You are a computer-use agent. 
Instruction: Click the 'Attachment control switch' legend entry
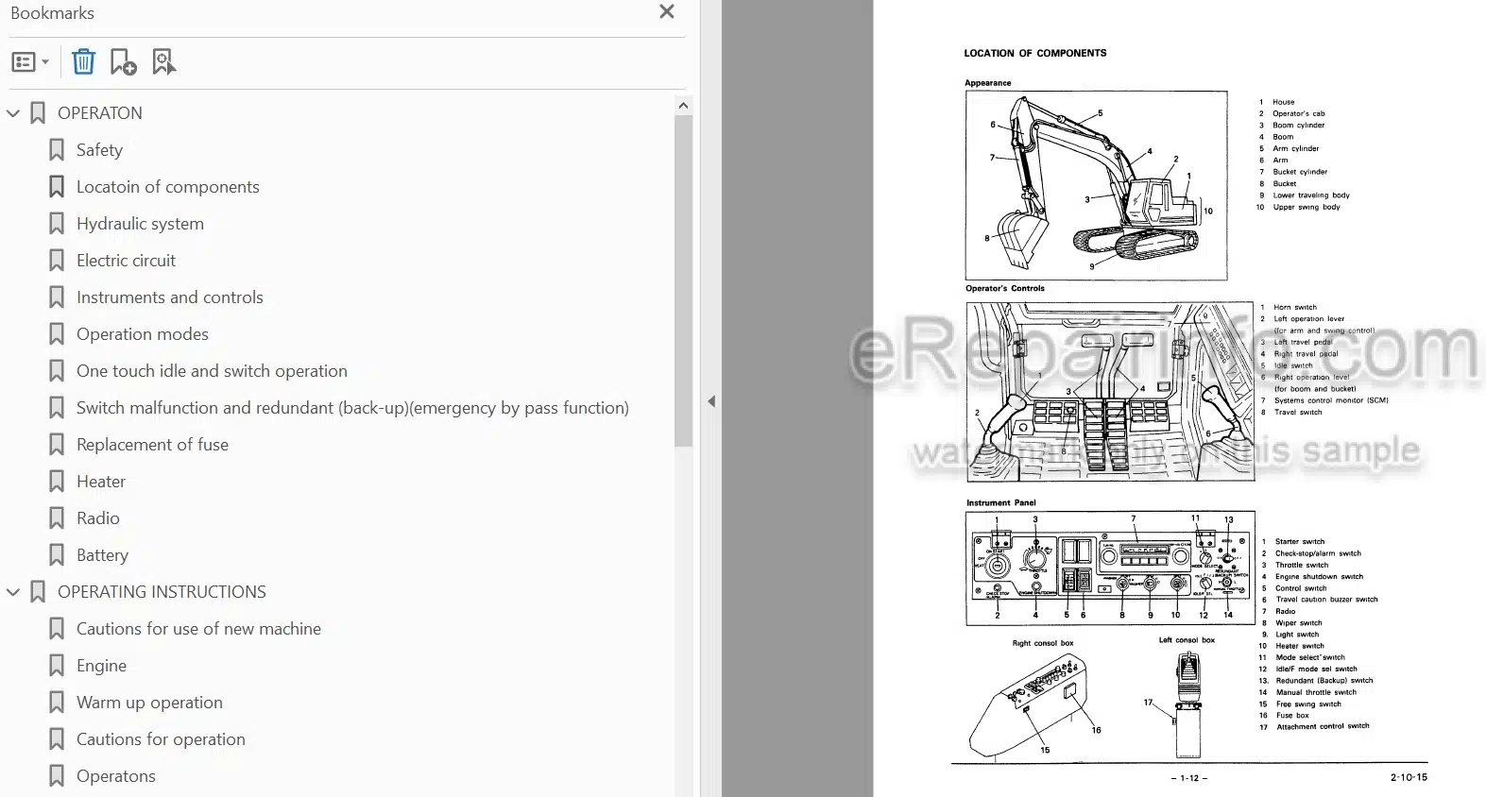(x=1323, y=726)
